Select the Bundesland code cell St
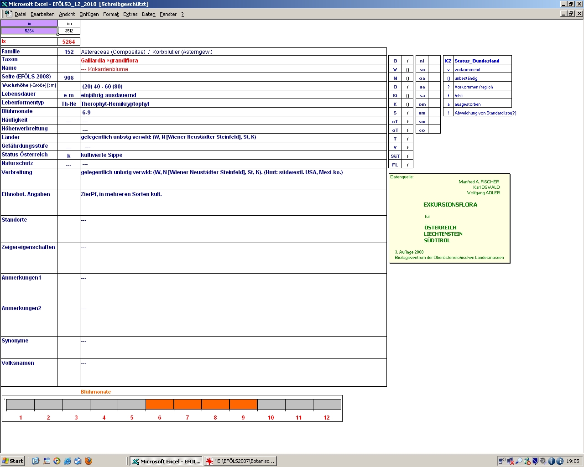Screen dimensions: 584x467 (x=395, y=96)
